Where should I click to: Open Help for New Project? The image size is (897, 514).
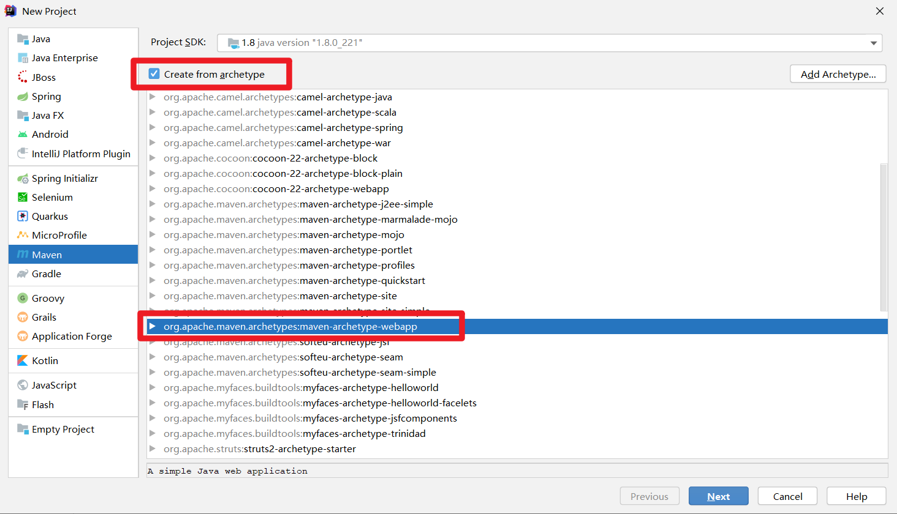(857, 496)
